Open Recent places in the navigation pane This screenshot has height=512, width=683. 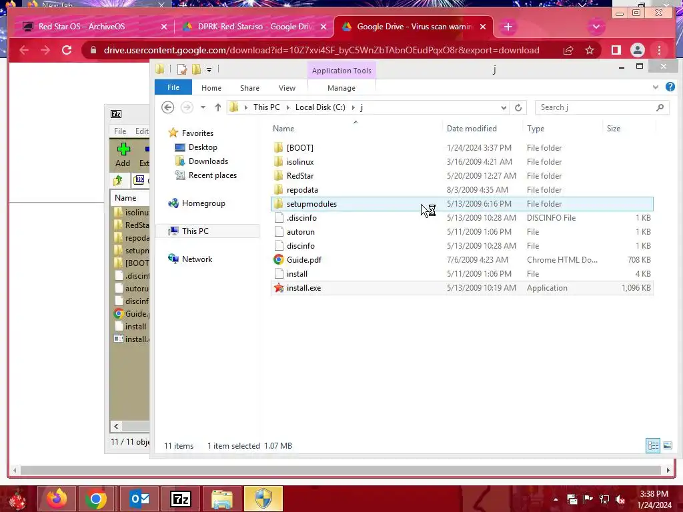213,175
